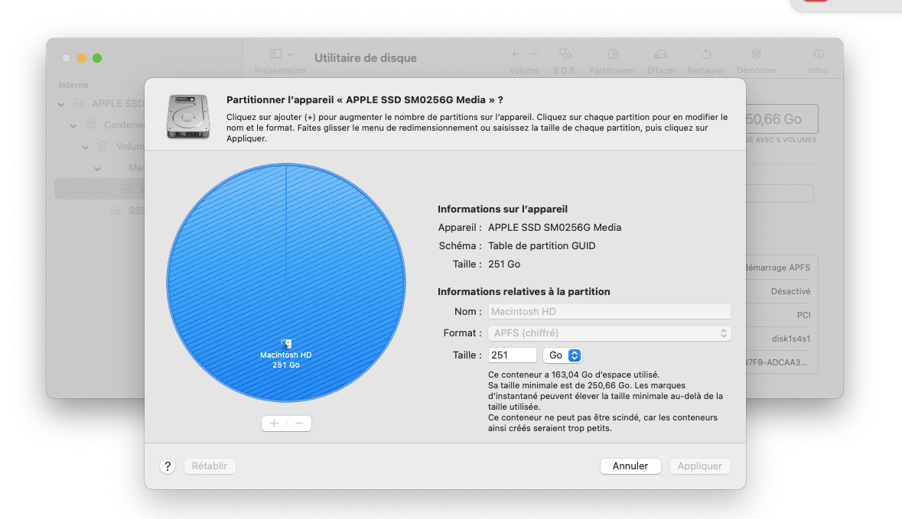Click the "Utilitaire de disque" window title
Viewport: 902px width, 519px height.
click(365, 58)
